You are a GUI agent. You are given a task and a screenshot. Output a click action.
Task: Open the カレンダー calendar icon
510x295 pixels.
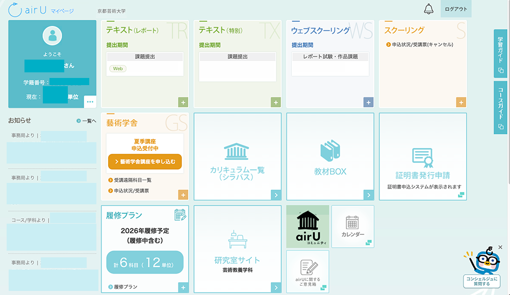[x=352, y=223]
